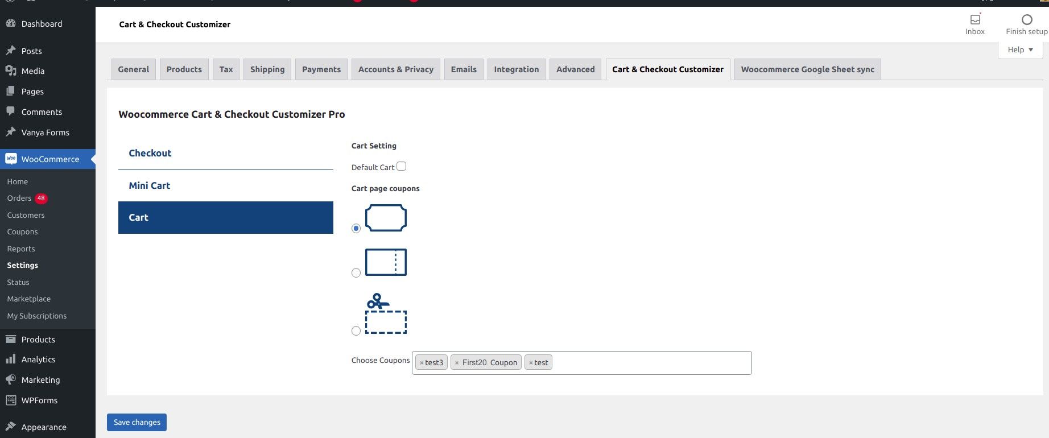1049x438 pixels.
Task: Go to the Accounts & Privacy tab
Action: pos(396,69)
